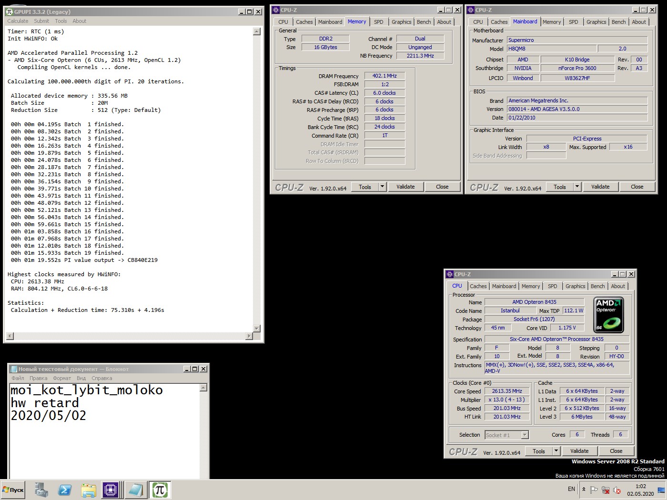This screenshot has width=667, height=500.
Task: Click Tools button in CPU tab CPU-Z window
Action: pos(539,451)
